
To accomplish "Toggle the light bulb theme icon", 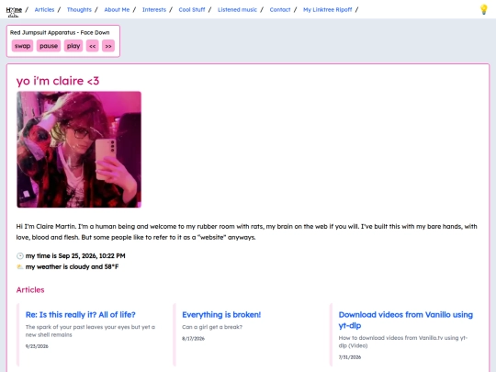I will (484, 9).
